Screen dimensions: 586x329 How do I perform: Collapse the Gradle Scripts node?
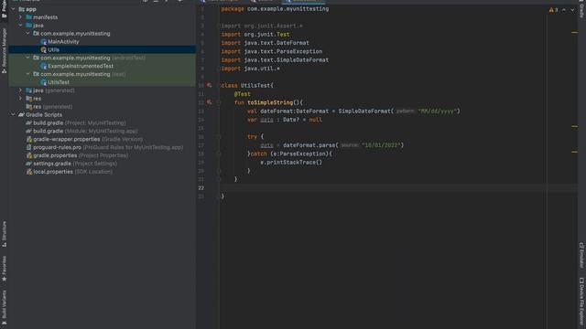(14, 115)
